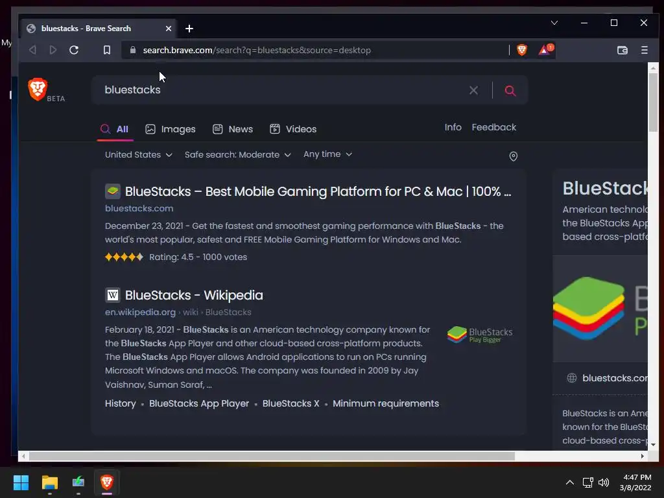
Task: Open the volume tray icon
Action: click(x=604, y=482)
